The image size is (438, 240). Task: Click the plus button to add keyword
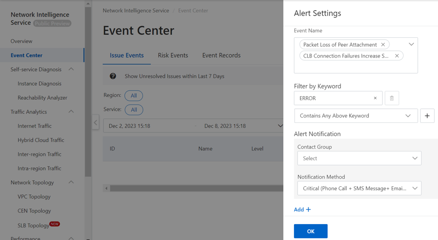click(427, 116)
